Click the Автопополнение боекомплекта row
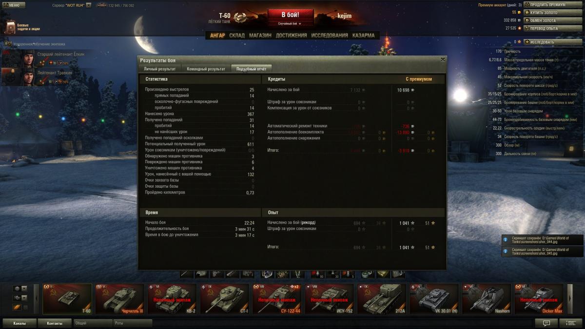 point(351,132)
